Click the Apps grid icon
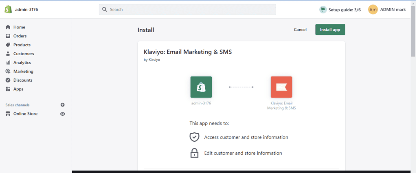Viewport: 417px width, 173px height. pos(8,89)
